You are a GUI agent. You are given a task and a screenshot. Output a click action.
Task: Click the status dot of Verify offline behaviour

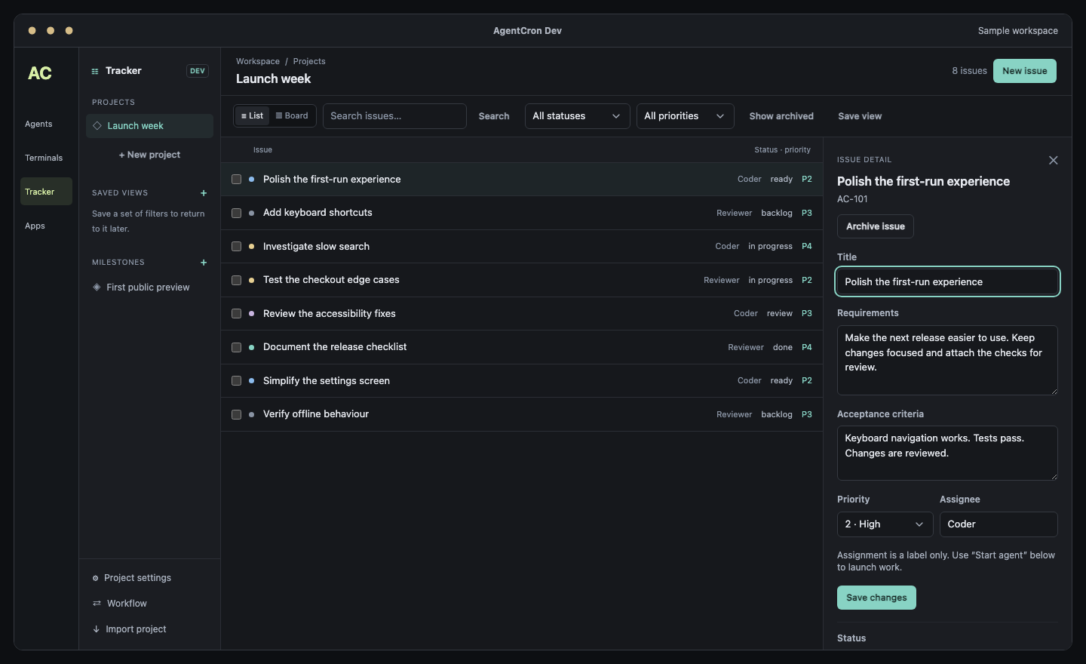251,414
